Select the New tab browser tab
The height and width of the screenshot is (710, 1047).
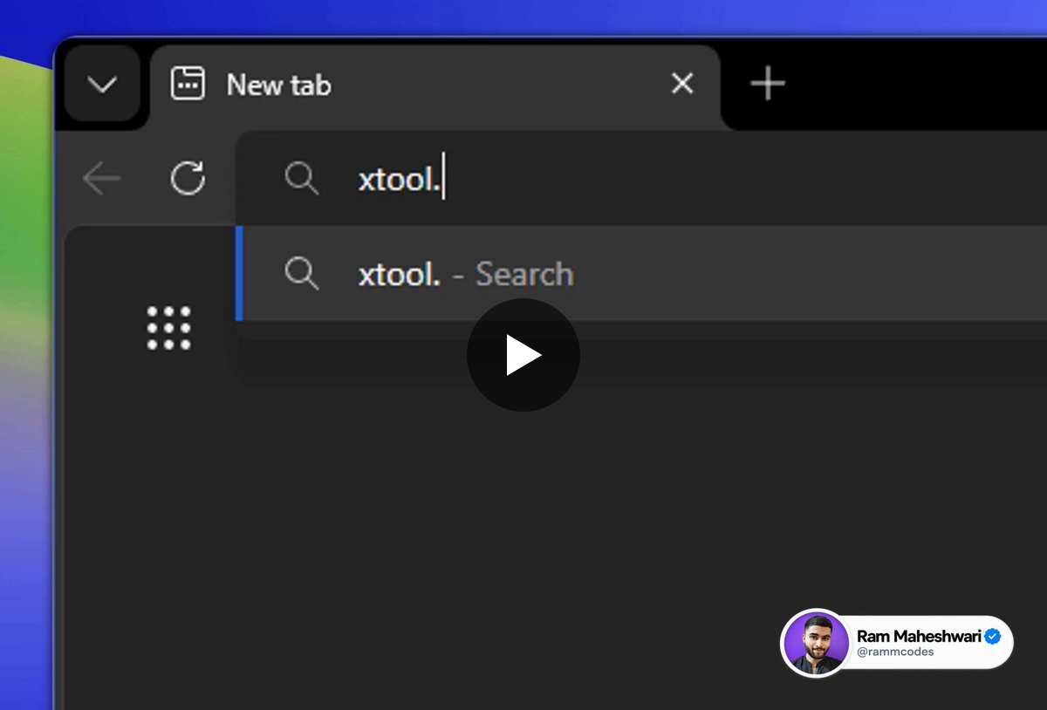tap(435, 85)
